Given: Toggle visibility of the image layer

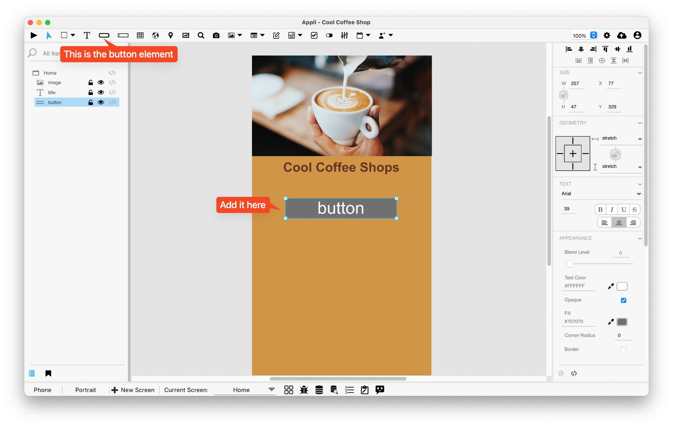Looking at the screenshot, I should pos(100,82).
